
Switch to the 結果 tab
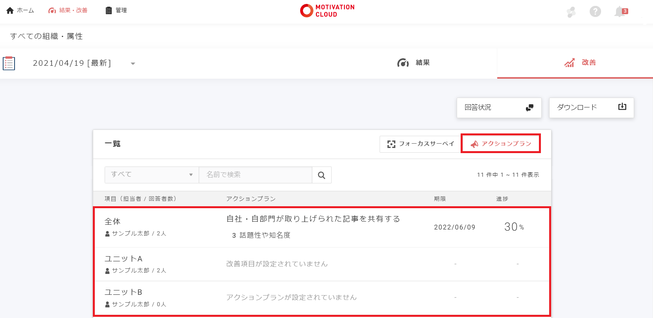point(413,63)
